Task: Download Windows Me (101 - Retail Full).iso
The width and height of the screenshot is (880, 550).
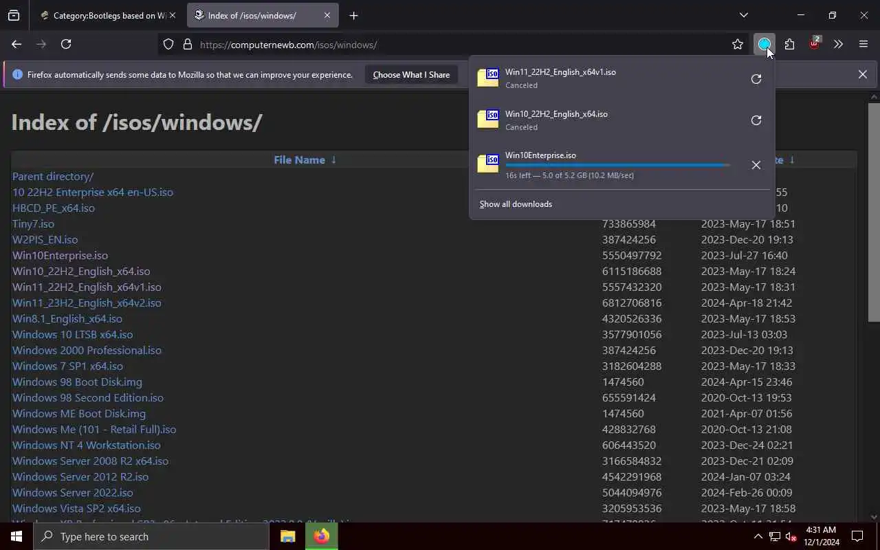Action: (x=94, y=429)
